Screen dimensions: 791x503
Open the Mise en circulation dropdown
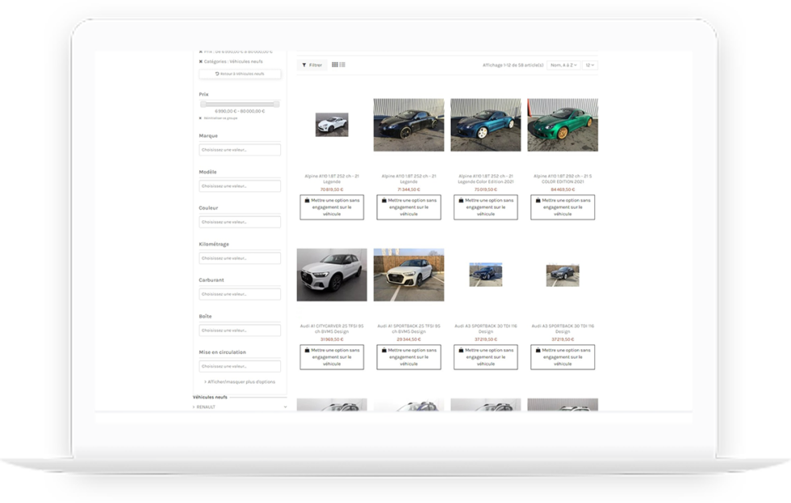[x=241, y=367]
